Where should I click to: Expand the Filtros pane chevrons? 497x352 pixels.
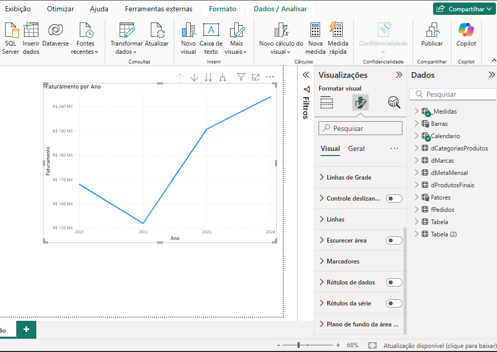pos(306,75)
